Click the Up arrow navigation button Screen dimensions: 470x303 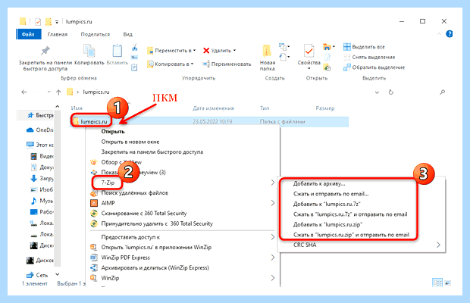point(58,92)
